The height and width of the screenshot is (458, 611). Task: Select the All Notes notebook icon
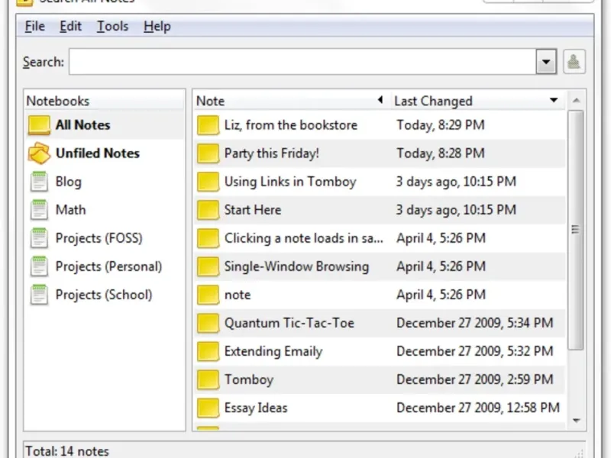[x=39, y=125]
